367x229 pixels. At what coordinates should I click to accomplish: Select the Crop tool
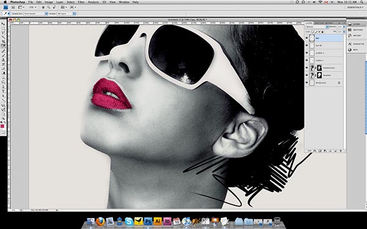pos(4,42)
